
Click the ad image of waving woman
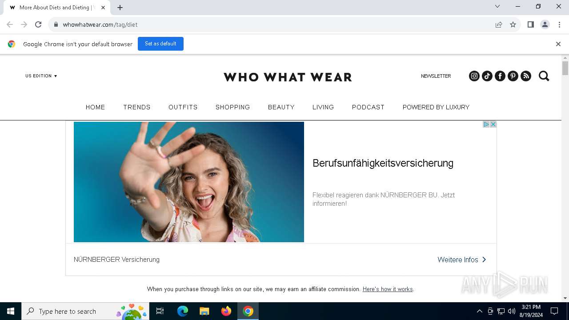pyautogui.click(x=189, y=182)
